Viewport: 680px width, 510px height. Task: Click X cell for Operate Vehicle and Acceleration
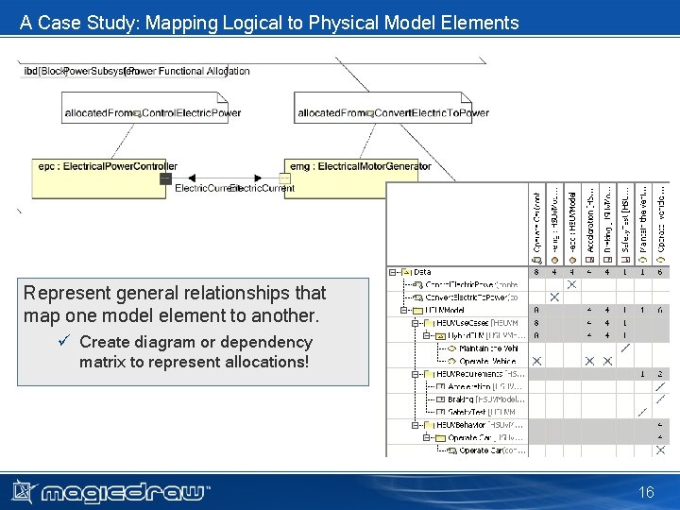[x=589, y=361]
